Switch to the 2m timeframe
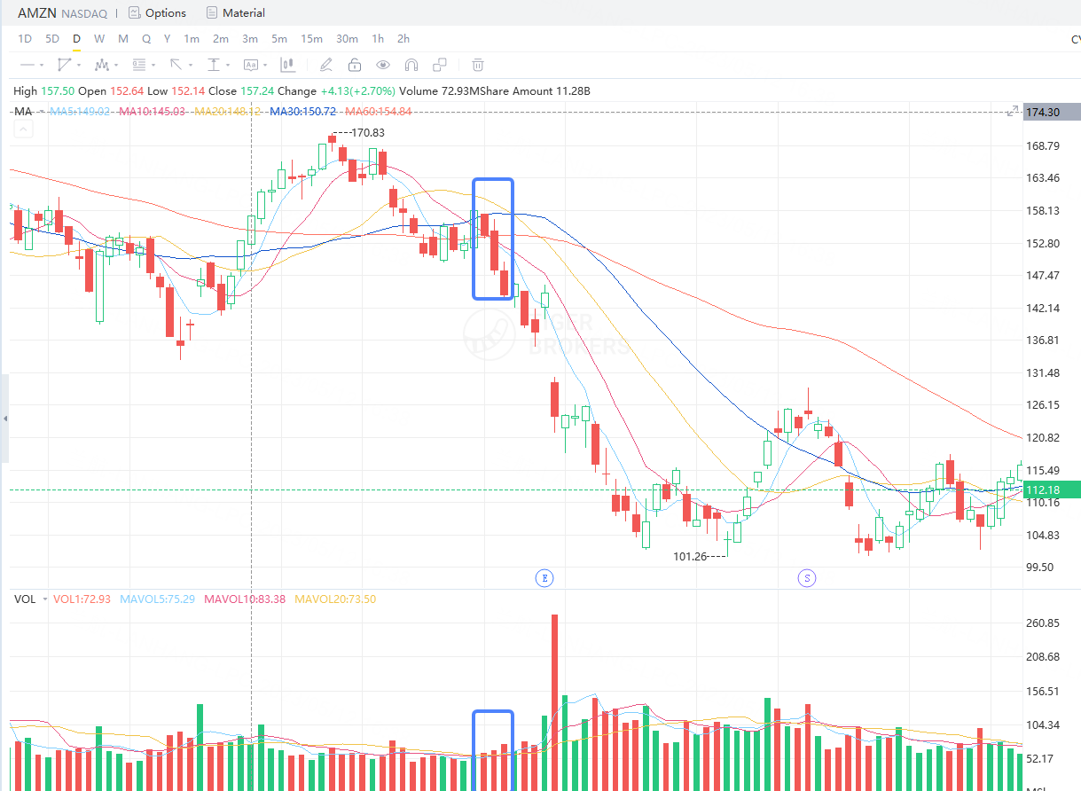The width and height of the screenshot is (1081, 791). 221,38
